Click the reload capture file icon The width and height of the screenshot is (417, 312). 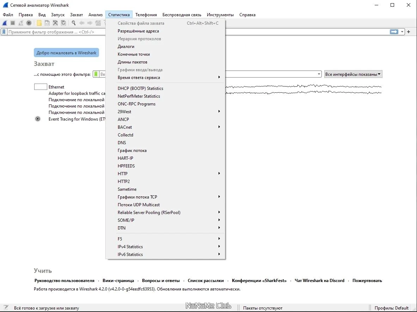63,23
